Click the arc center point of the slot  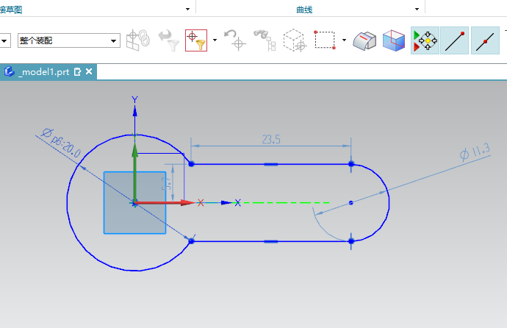[x=351, y=203]
